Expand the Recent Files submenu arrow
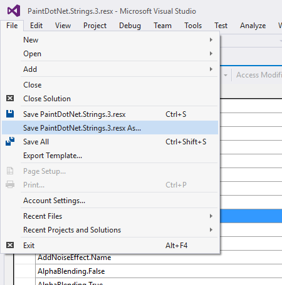The width and height of the screenshot is (282, 285). coord(211,216)
